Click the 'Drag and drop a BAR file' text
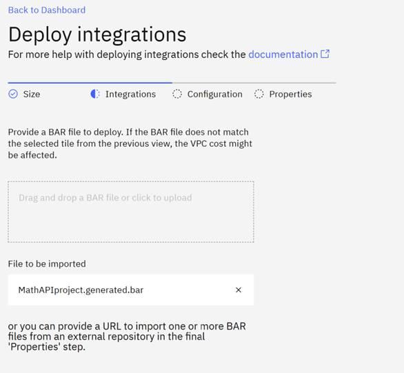The image size is (404, 373). [x=105, y=198]
